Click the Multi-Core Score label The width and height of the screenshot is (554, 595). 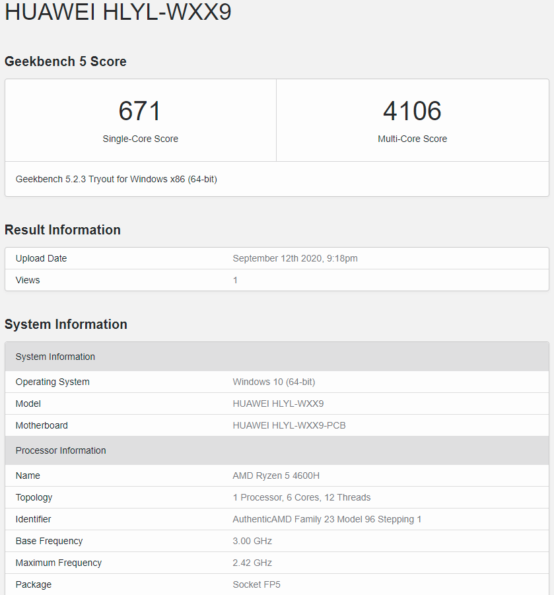[412, 139]
